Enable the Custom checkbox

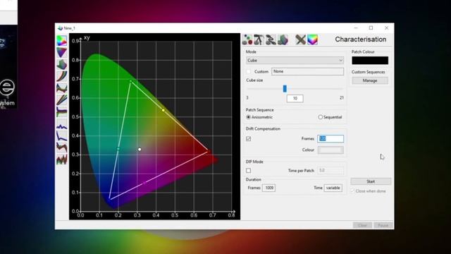pos(249,71)
